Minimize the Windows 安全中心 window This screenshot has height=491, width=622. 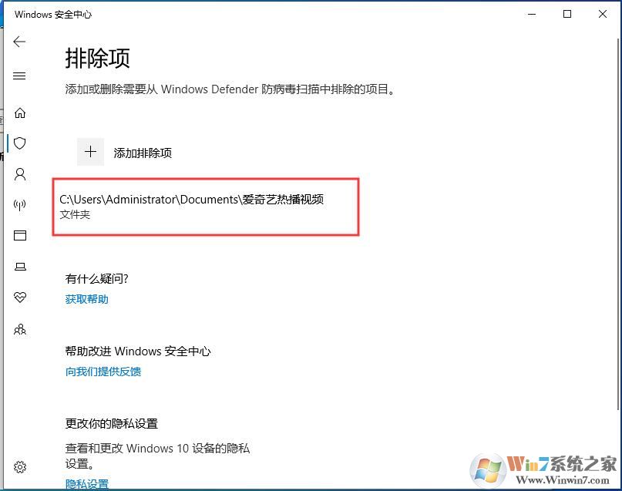(x=532, y=14)
